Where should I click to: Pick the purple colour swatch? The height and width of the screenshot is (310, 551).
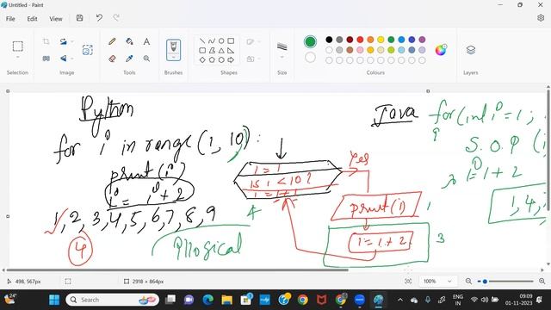pyautogui.click(x=422, y=40)
